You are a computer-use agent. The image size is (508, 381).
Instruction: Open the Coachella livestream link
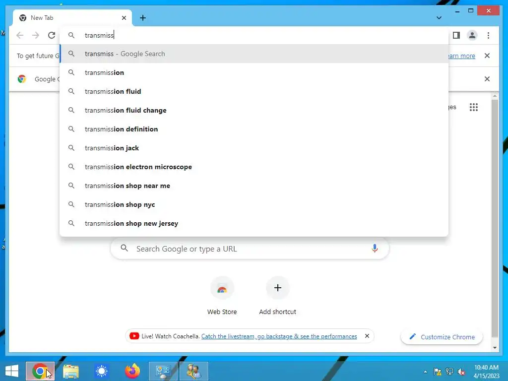pyautogui.click(x=279, y=336)
